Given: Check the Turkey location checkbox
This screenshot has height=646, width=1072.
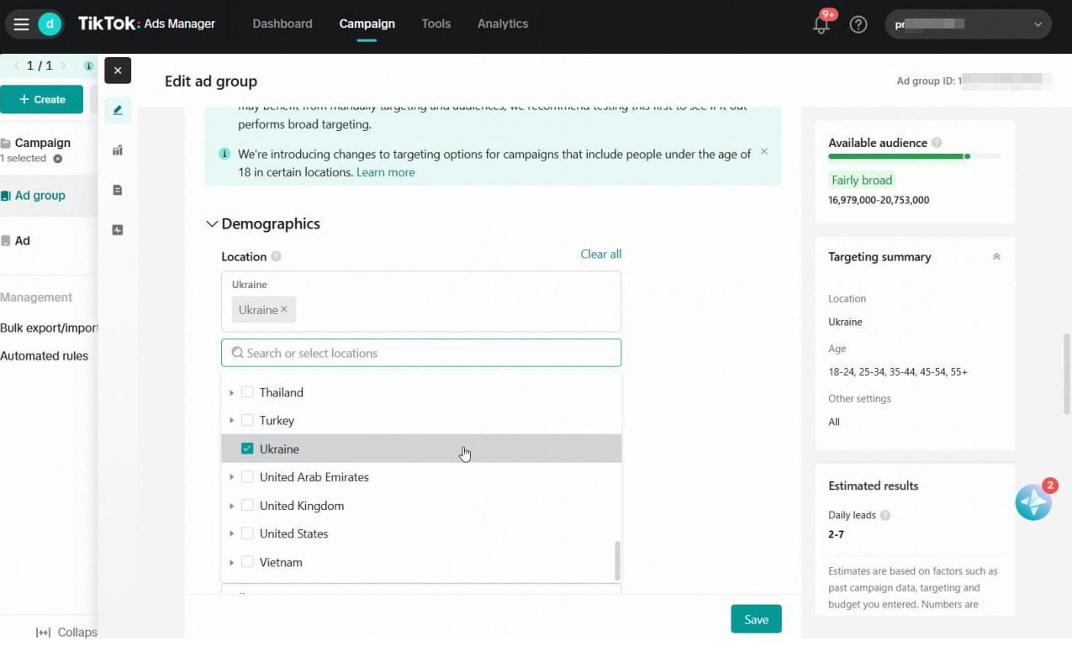Looking at the screenshot, I should [247, 420].
